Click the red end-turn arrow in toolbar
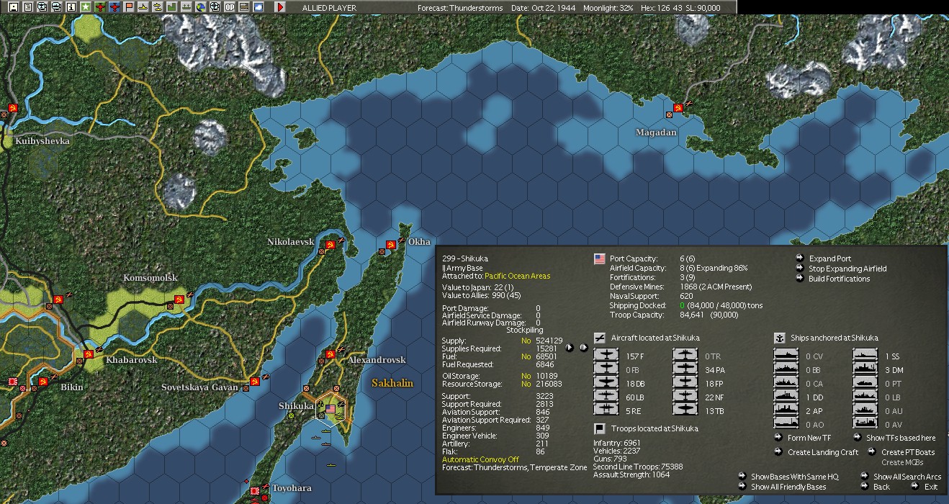 (x=280, y=7)
